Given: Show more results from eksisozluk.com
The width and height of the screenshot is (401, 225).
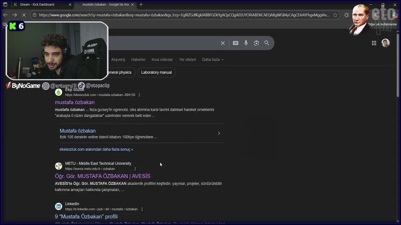Looking at the screenshot, I should tap(96, 149).
